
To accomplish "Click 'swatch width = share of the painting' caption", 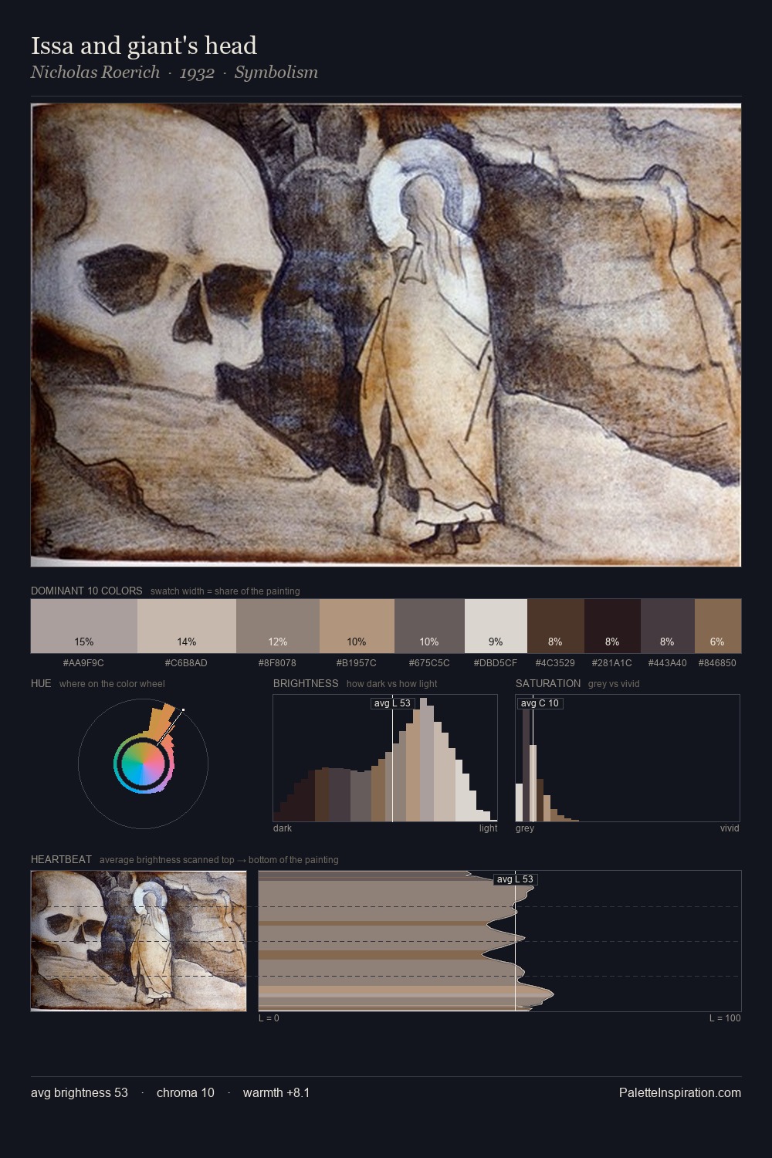I will [225, 591].
